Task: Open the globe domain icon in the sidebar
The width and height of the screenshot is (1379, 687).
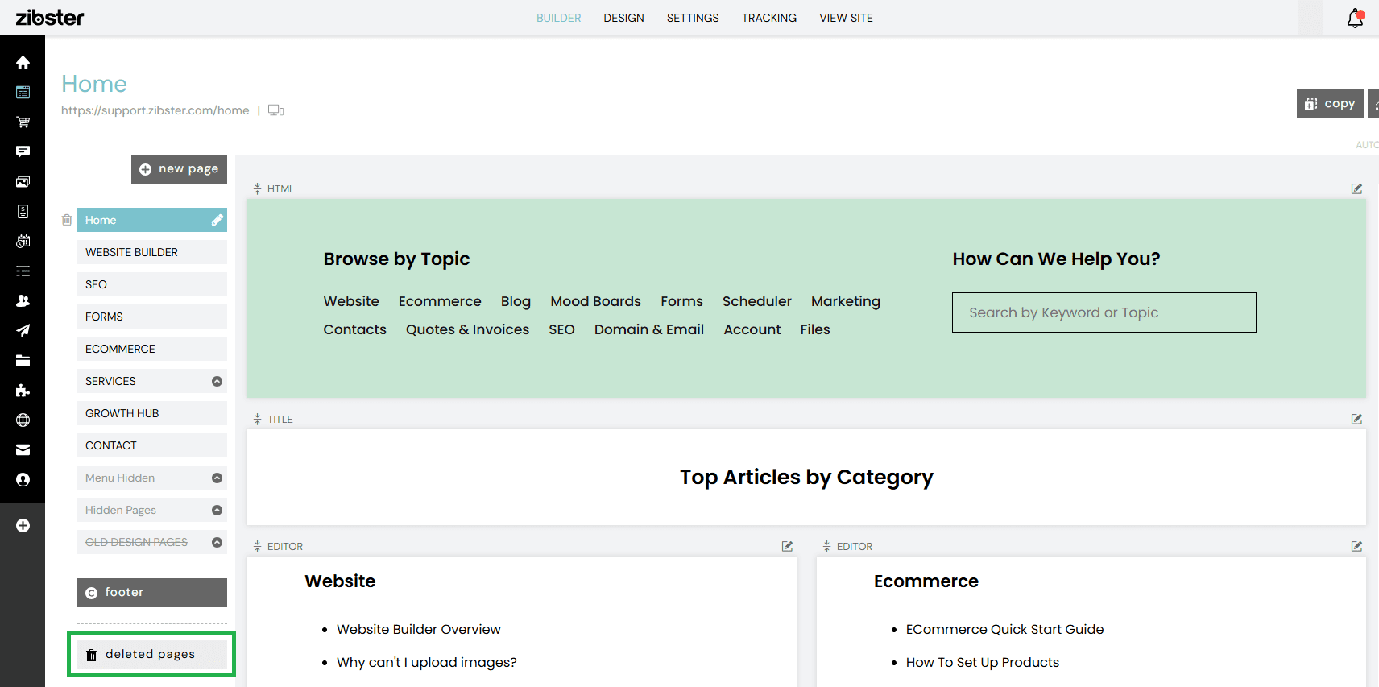Action: pyautogui.click(x=23, y=420)
